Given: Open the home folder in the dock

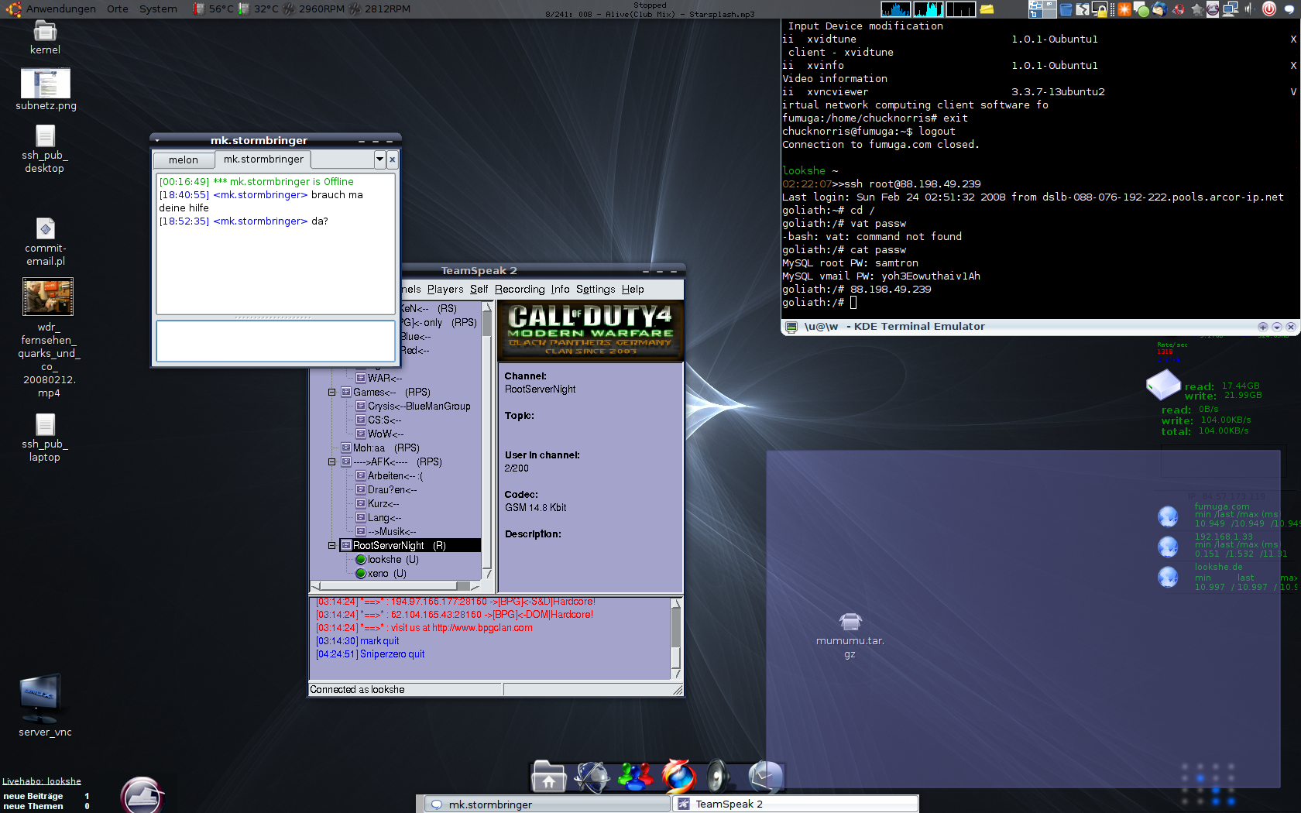Looking at the screenshot, I should [x=549, y=777].
